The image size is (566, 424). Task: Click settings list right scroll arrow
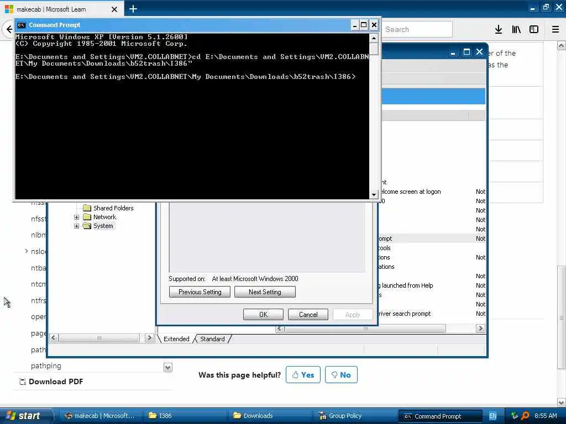pos(480,328)
